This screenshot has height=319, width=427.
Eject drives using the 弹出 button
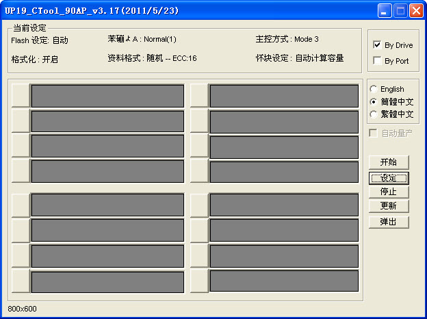pyautogui.click(x=389, y=222)
